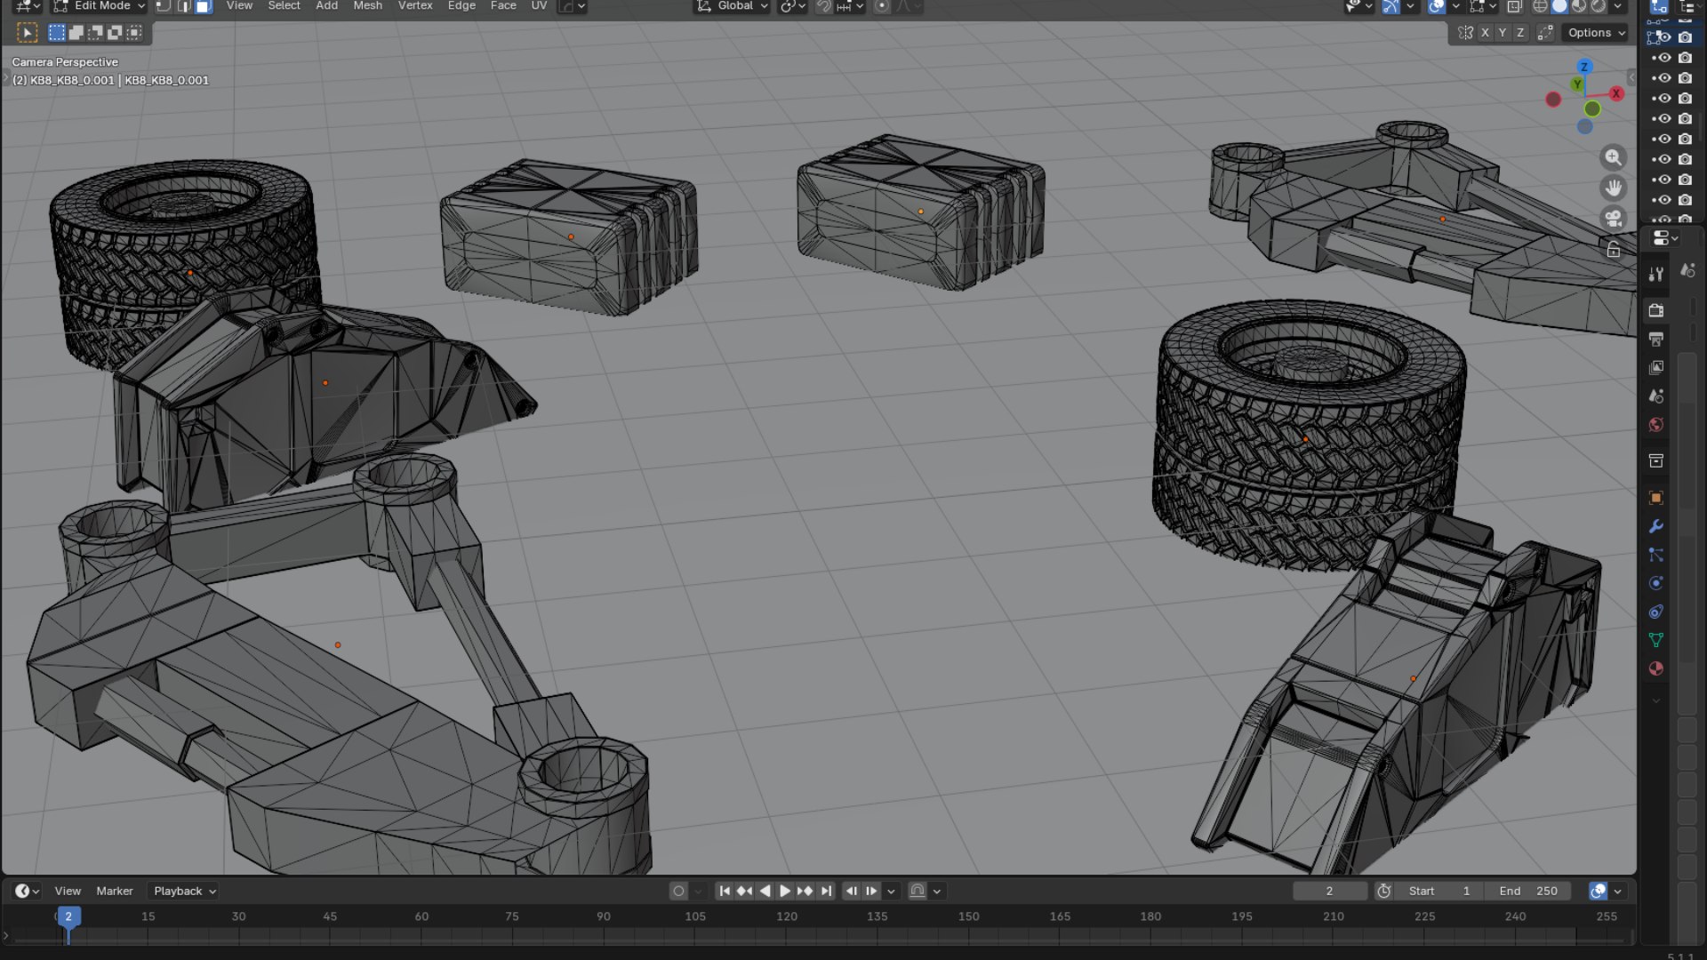Open the viewport shading options arrow
The height and width of the screenshot is (960, 1707).
[1617, 6]
